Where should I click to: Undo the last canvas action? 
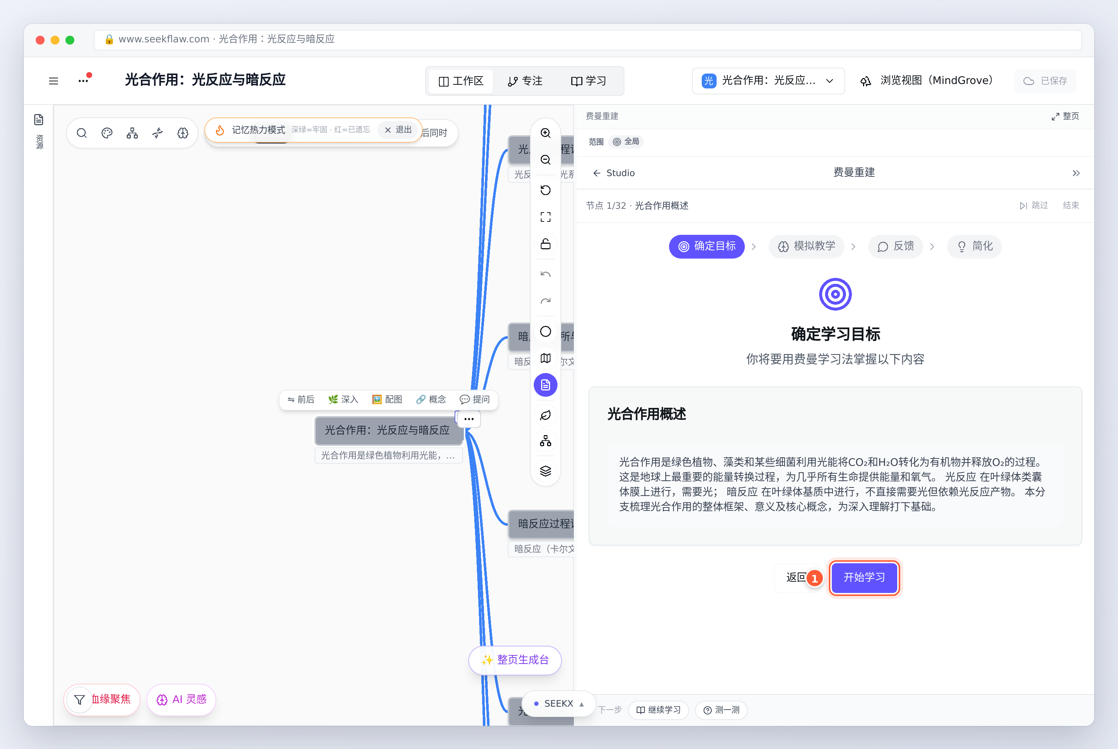pos(546,274)
